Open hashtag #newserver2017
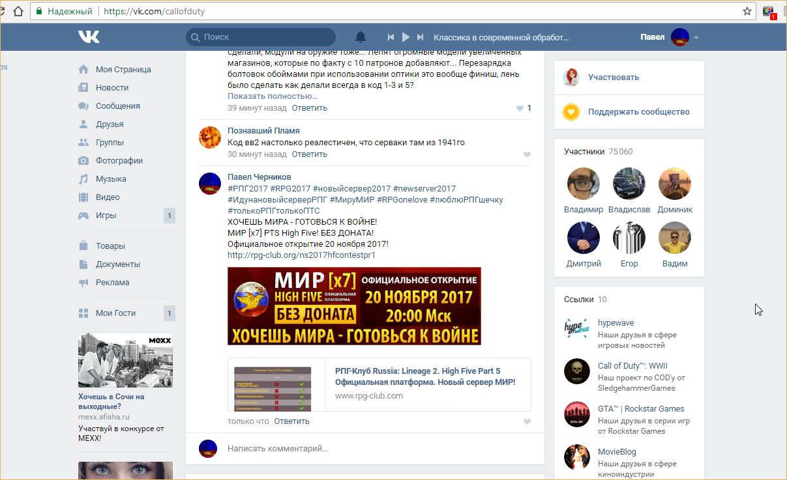Image resolution: width=787 pixels, height=480 pixels. (424, 188)
